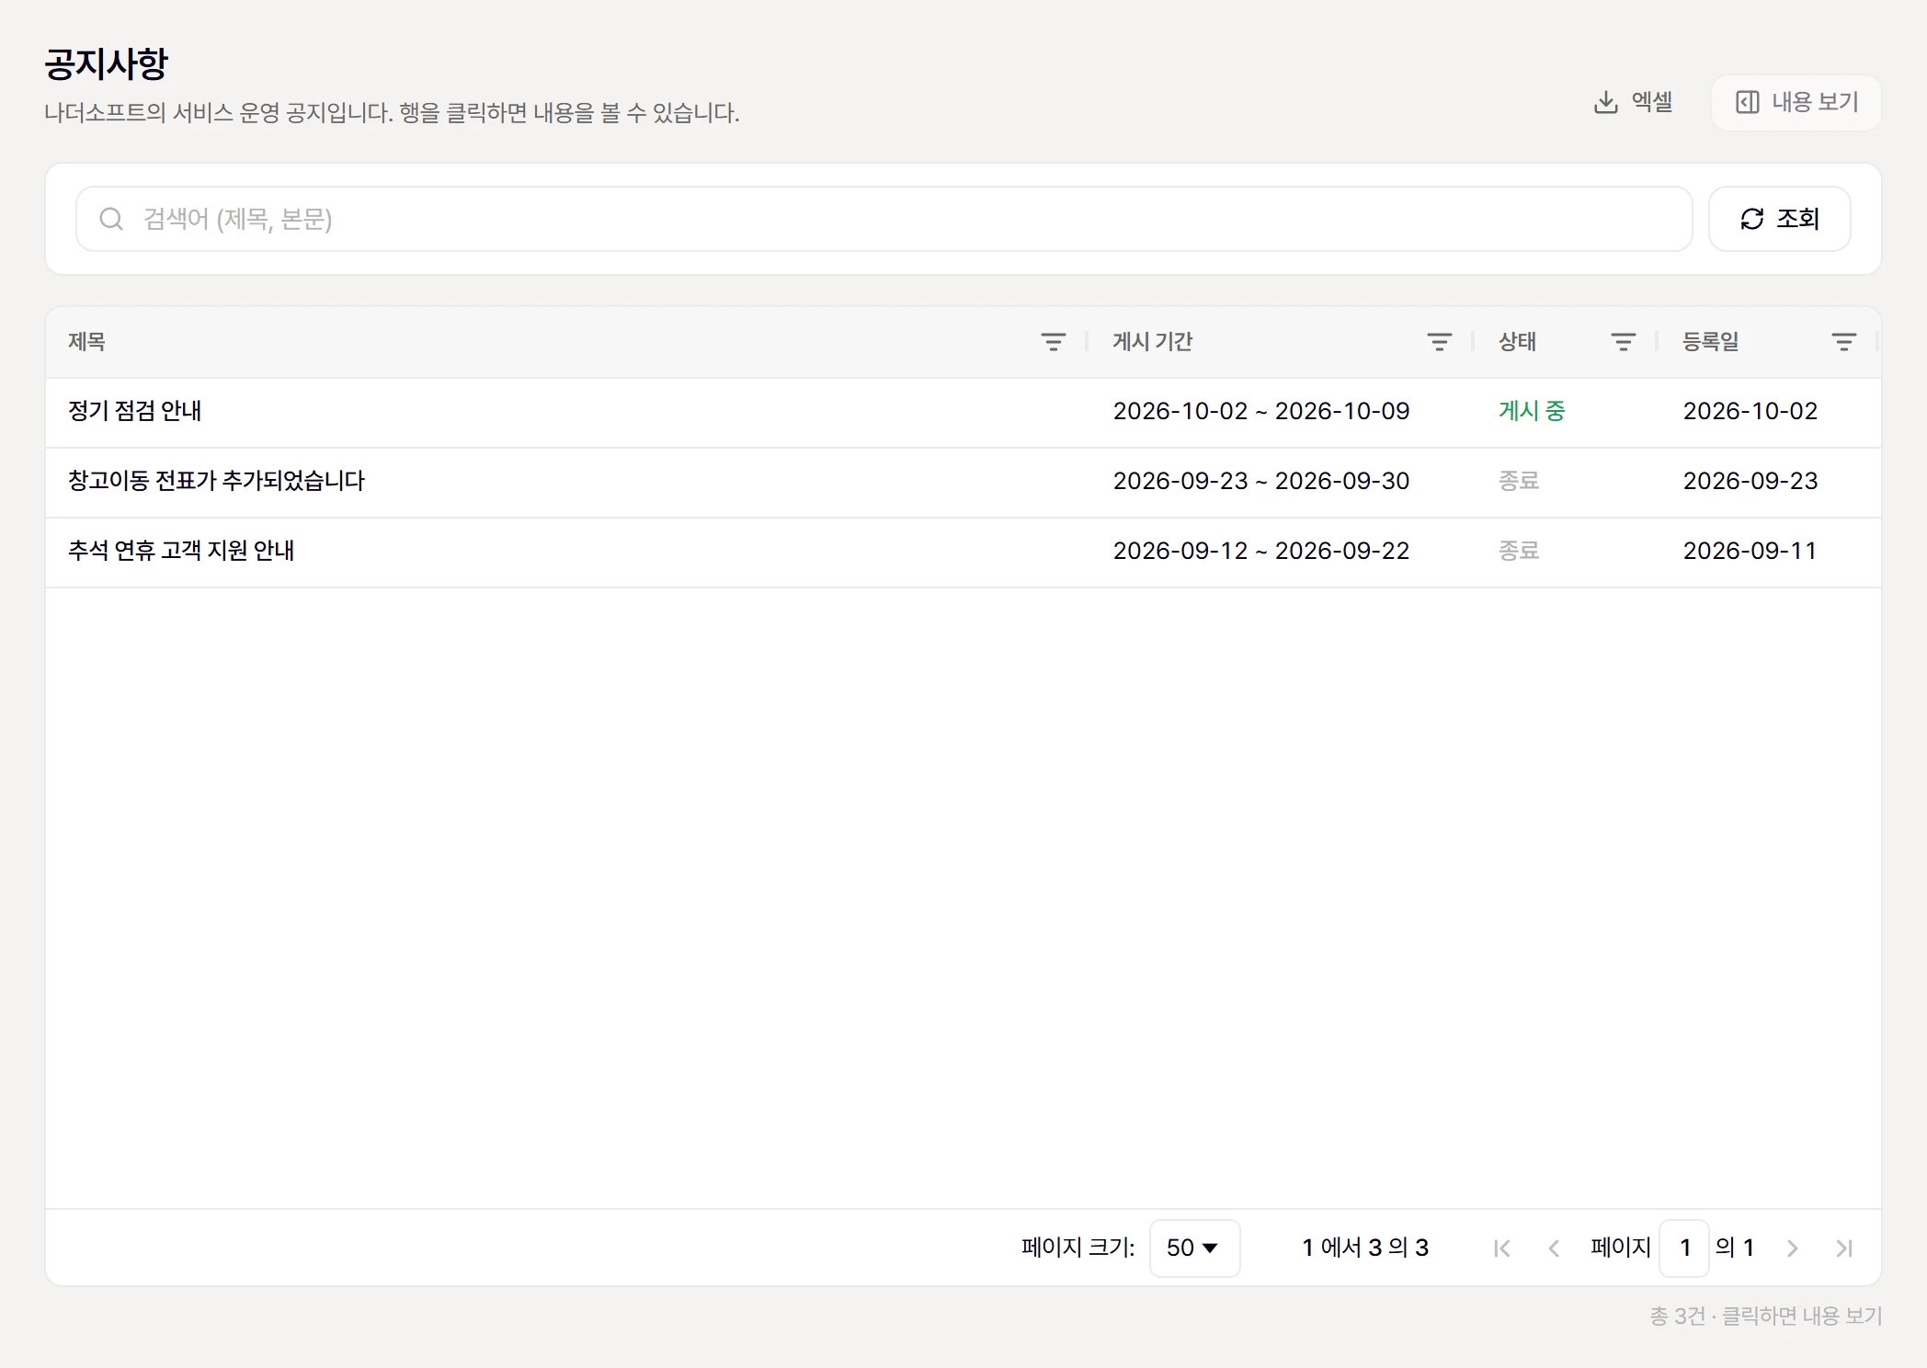This screenshot has height=1368, width=1927.
Task: Go to the next page arrow
Action: point(1792,1248)
